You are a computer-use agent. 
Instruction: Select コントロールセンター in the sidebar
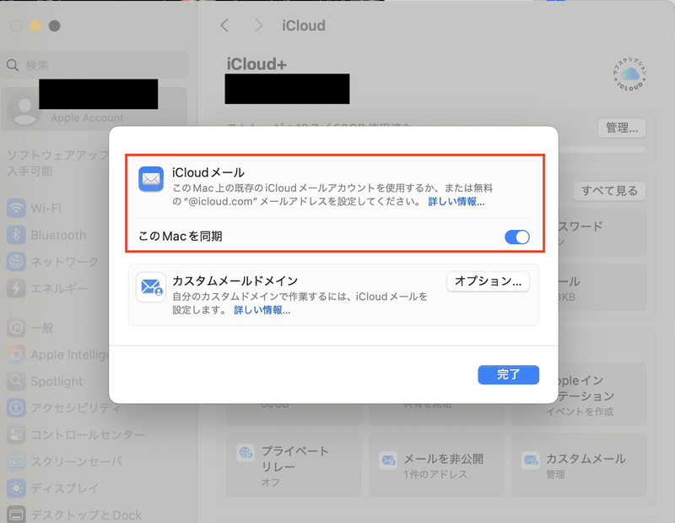tap(78, 434)
